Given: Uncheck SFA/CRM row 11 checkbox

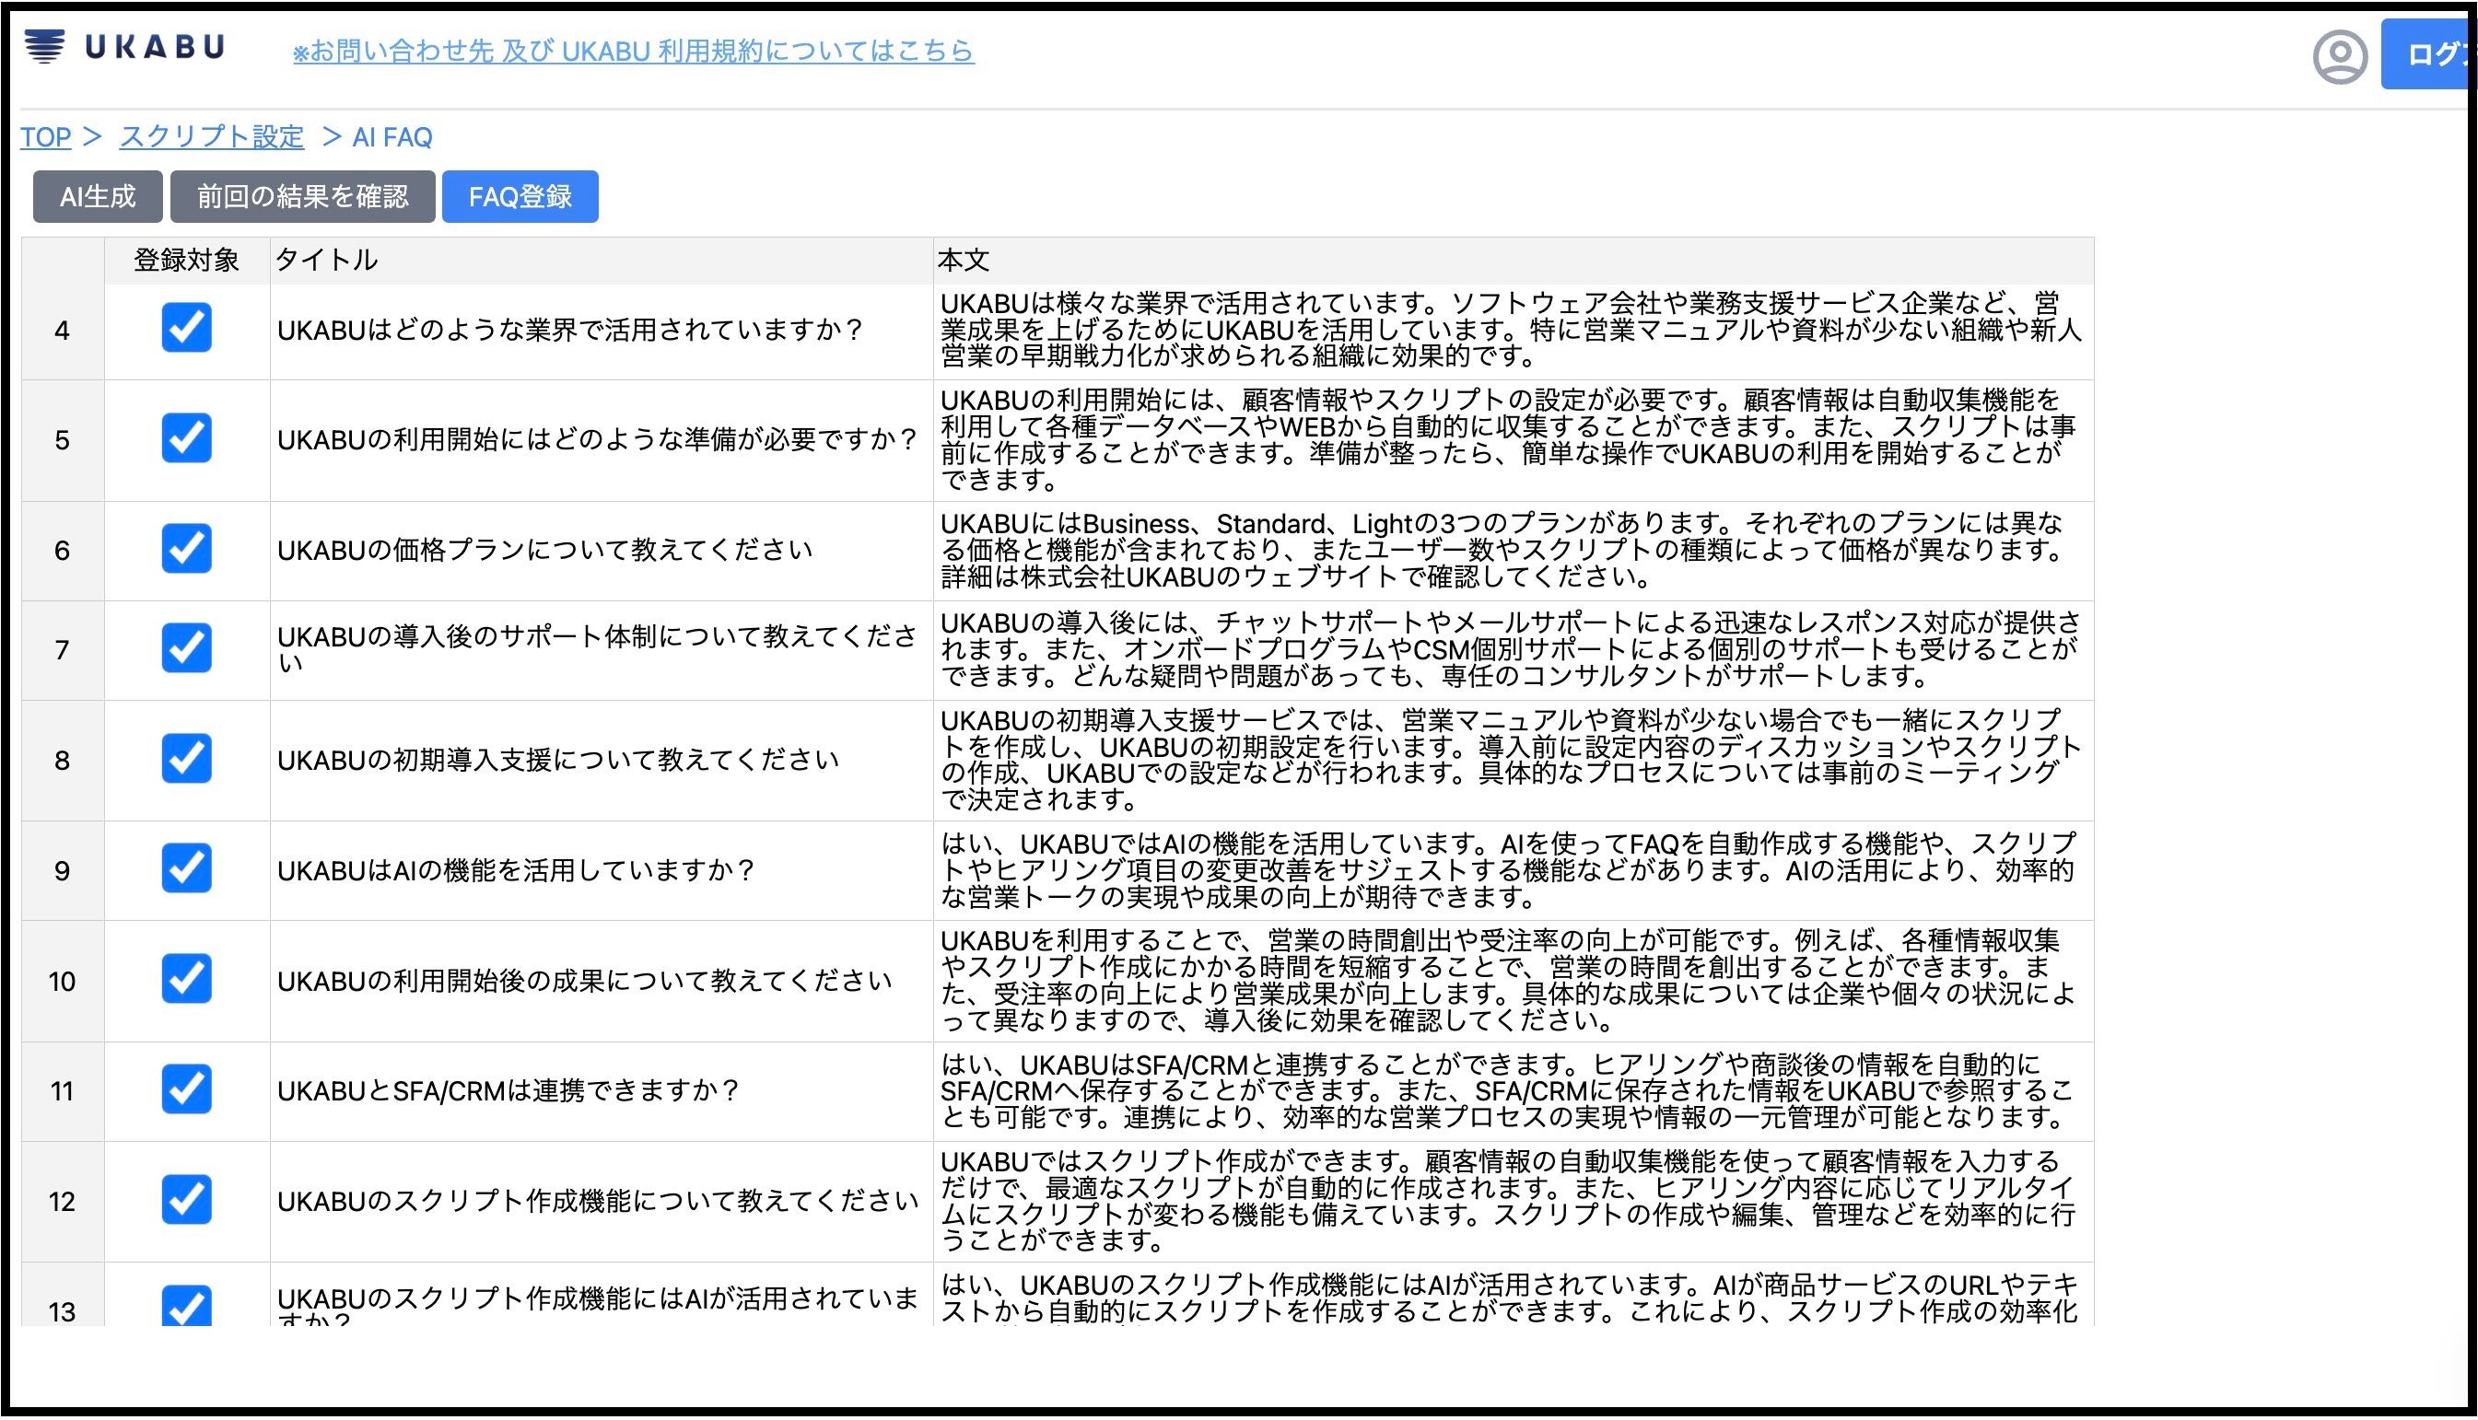Looking at the screenshot, I should (x=186, y=1088).
